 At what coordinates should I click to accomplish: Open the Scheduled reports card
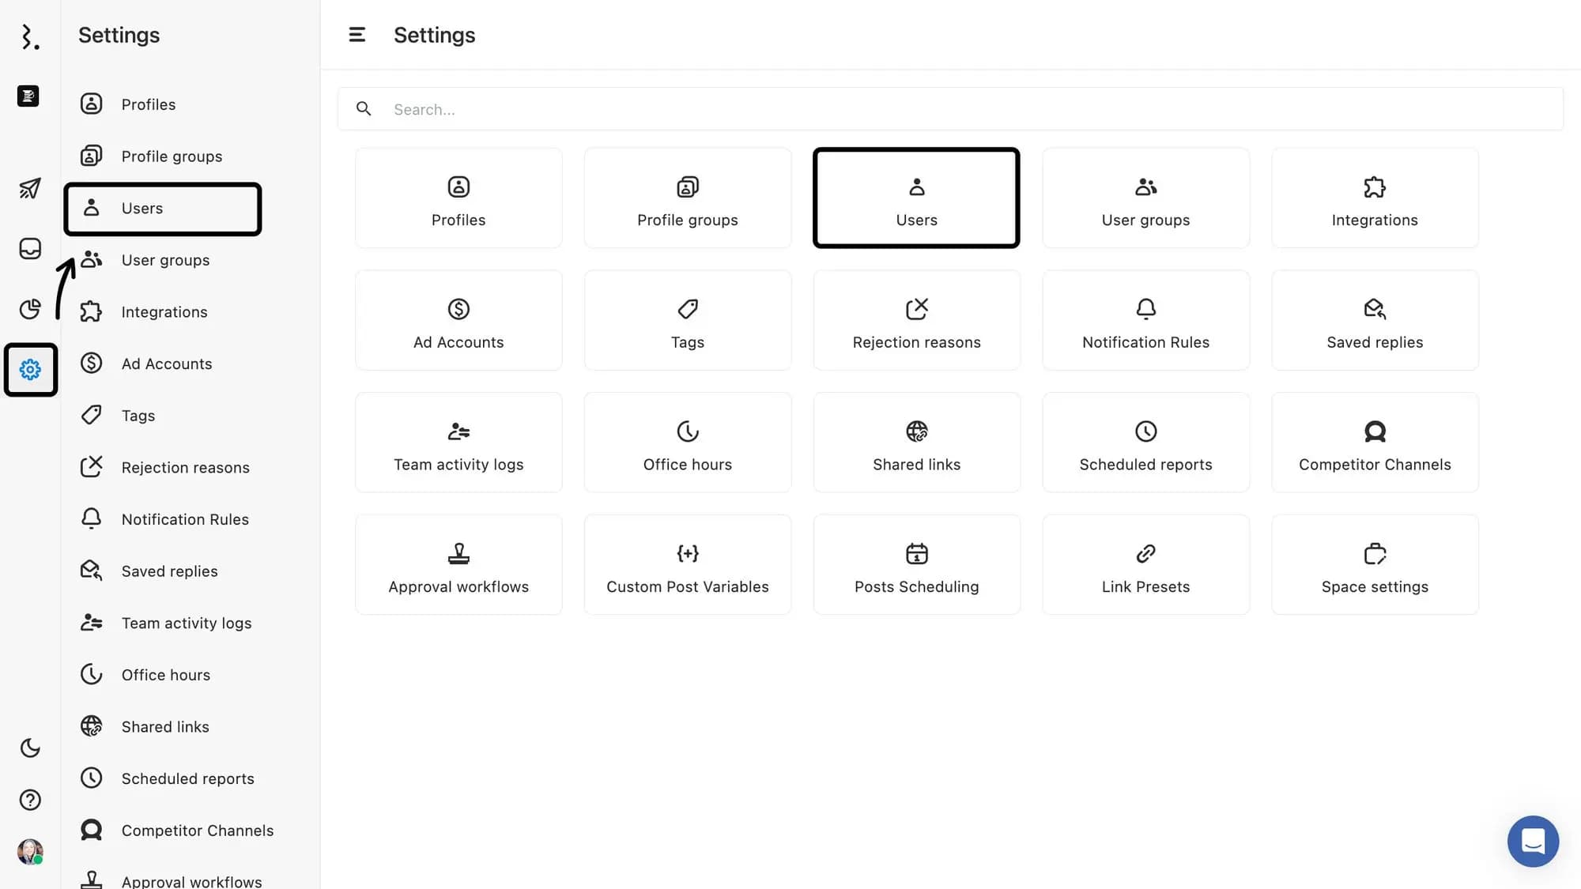tap(1145, 443)
